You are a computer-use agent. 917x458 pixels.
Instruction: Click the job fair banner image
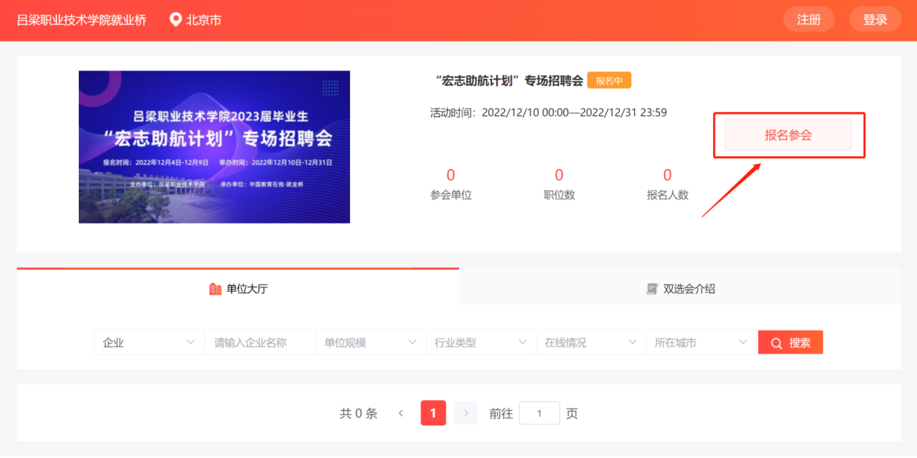coord(214,147)
